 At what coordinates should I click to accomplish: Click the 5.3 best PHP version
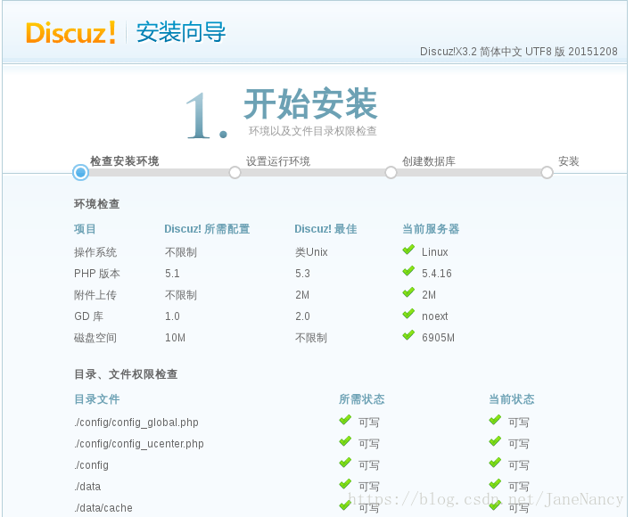(302, 274)
